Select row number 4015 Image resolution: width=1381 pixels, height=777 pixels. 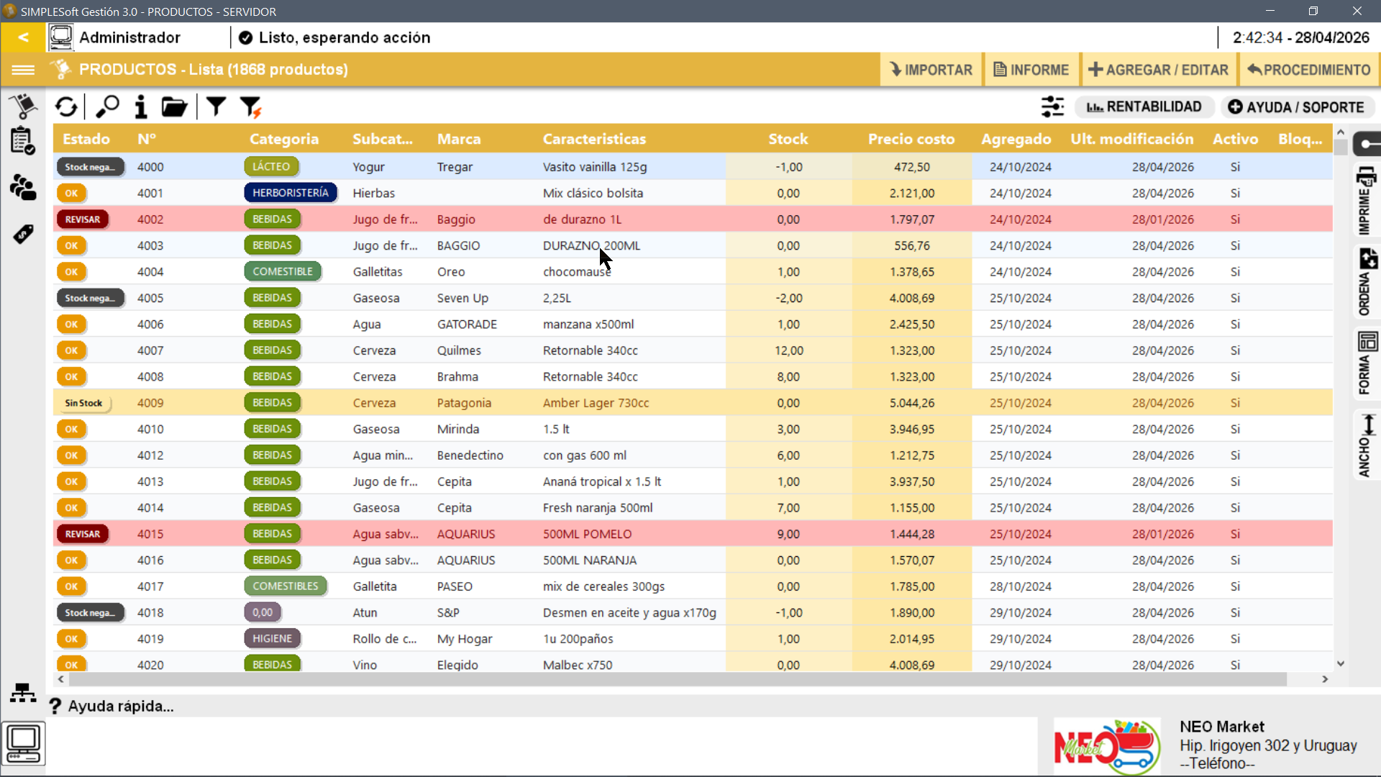pyautogui.click(x=150, y=534)
